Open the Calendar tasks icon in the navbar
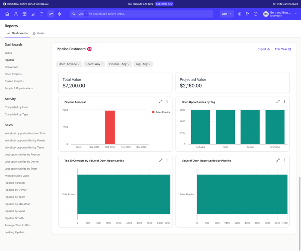This screenshot has height=251, width=301. 24,14
